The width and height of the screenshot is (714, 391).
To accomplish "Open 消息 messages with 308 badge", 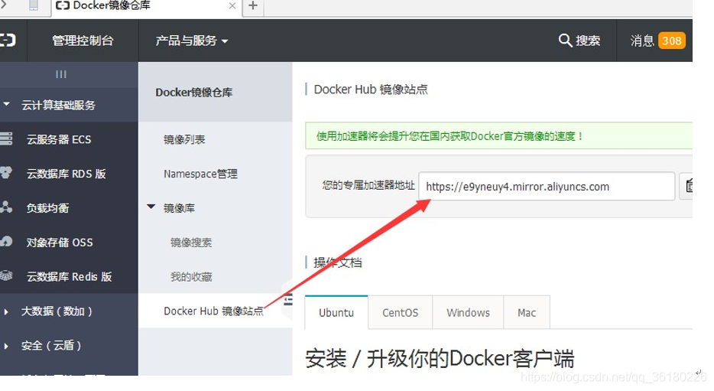I will click(657, 41).
